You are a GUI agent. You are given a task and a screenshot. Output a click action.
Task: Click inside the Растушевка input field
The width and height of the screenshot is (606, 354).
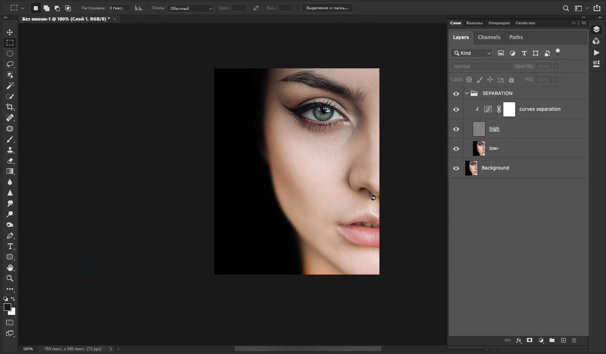[119, 7]
